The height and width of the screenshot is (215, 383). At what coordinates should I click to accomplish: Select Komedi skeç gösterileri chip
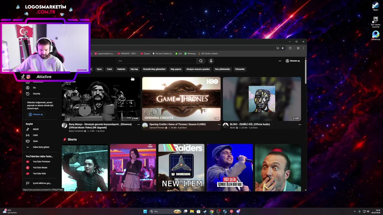click(x=154, y=69)
